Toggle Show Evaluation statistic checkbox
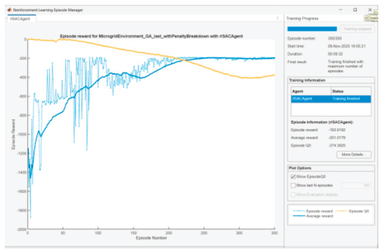The image size is (383, 252). point(293,195)
